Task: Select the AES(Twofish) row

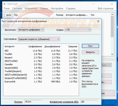Action: tap(41, 61)
